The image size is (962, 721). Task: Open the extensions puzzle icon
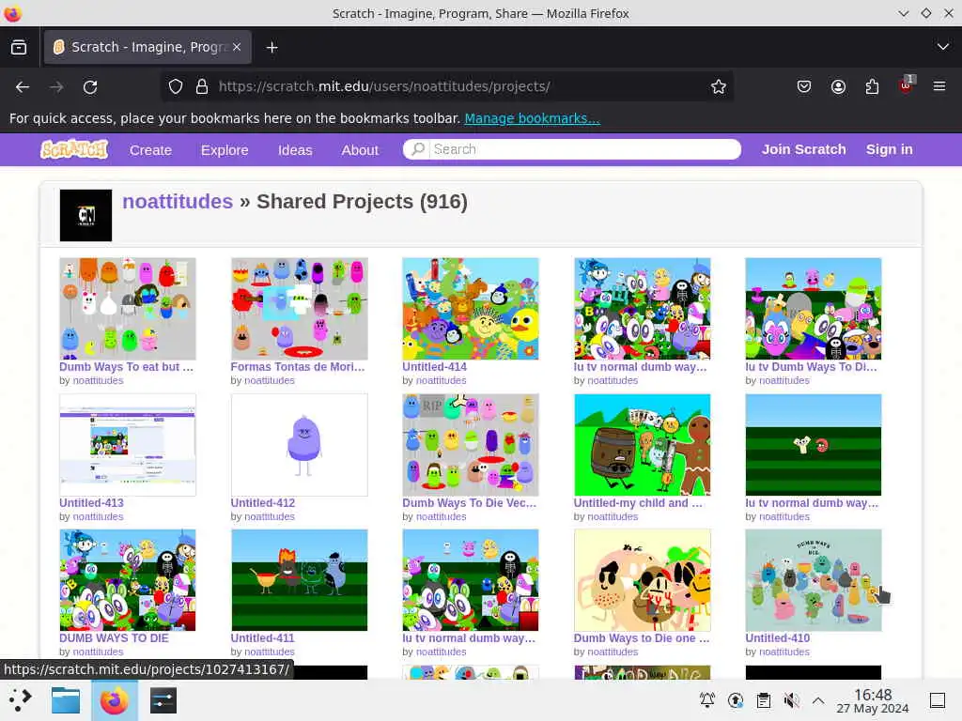pyautogui.click(x=872, y=86)
